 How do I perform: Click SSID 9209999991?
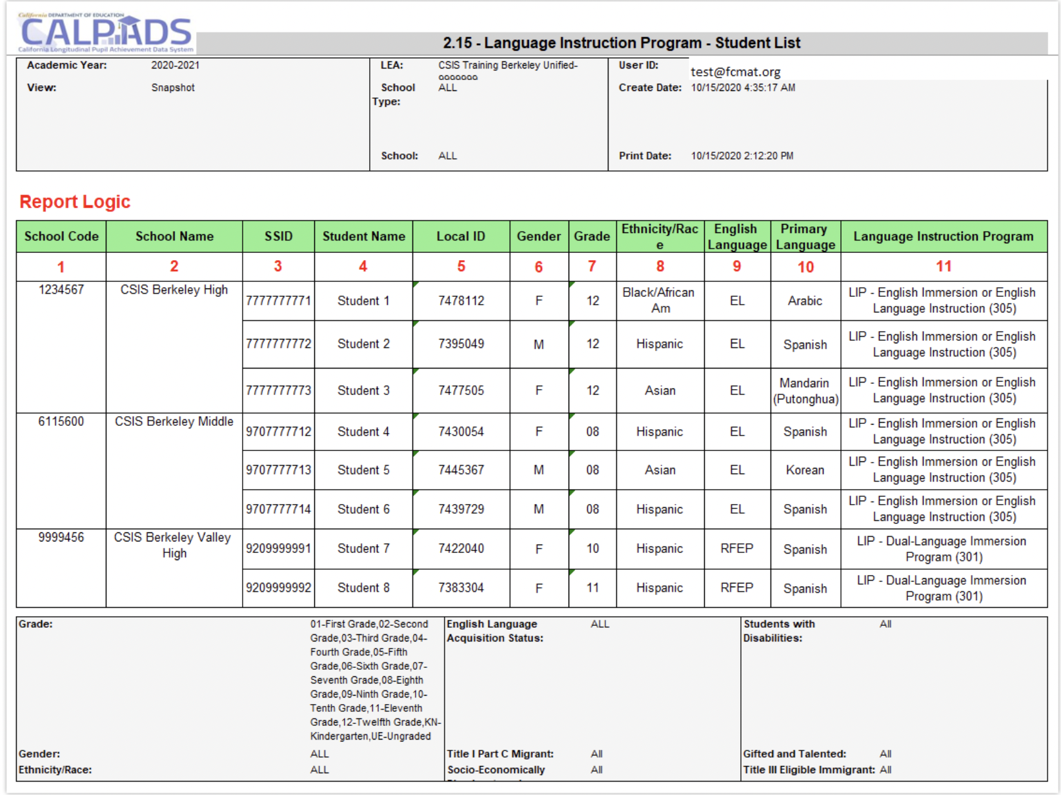278,548
